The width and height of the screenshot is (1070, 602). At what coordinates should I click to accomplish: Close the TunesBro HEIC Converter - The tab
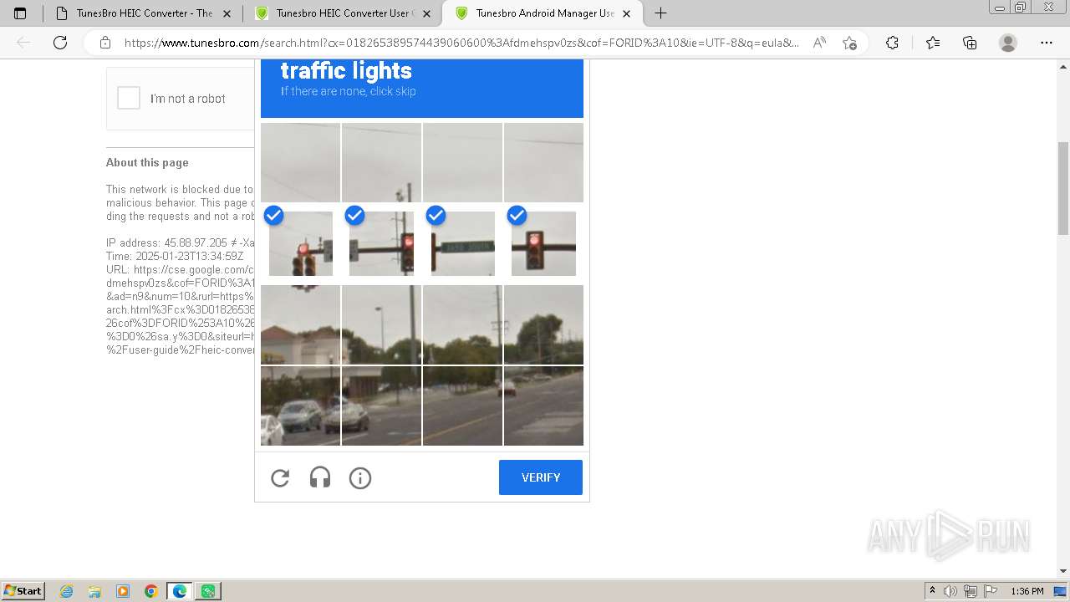coord(227,13)
